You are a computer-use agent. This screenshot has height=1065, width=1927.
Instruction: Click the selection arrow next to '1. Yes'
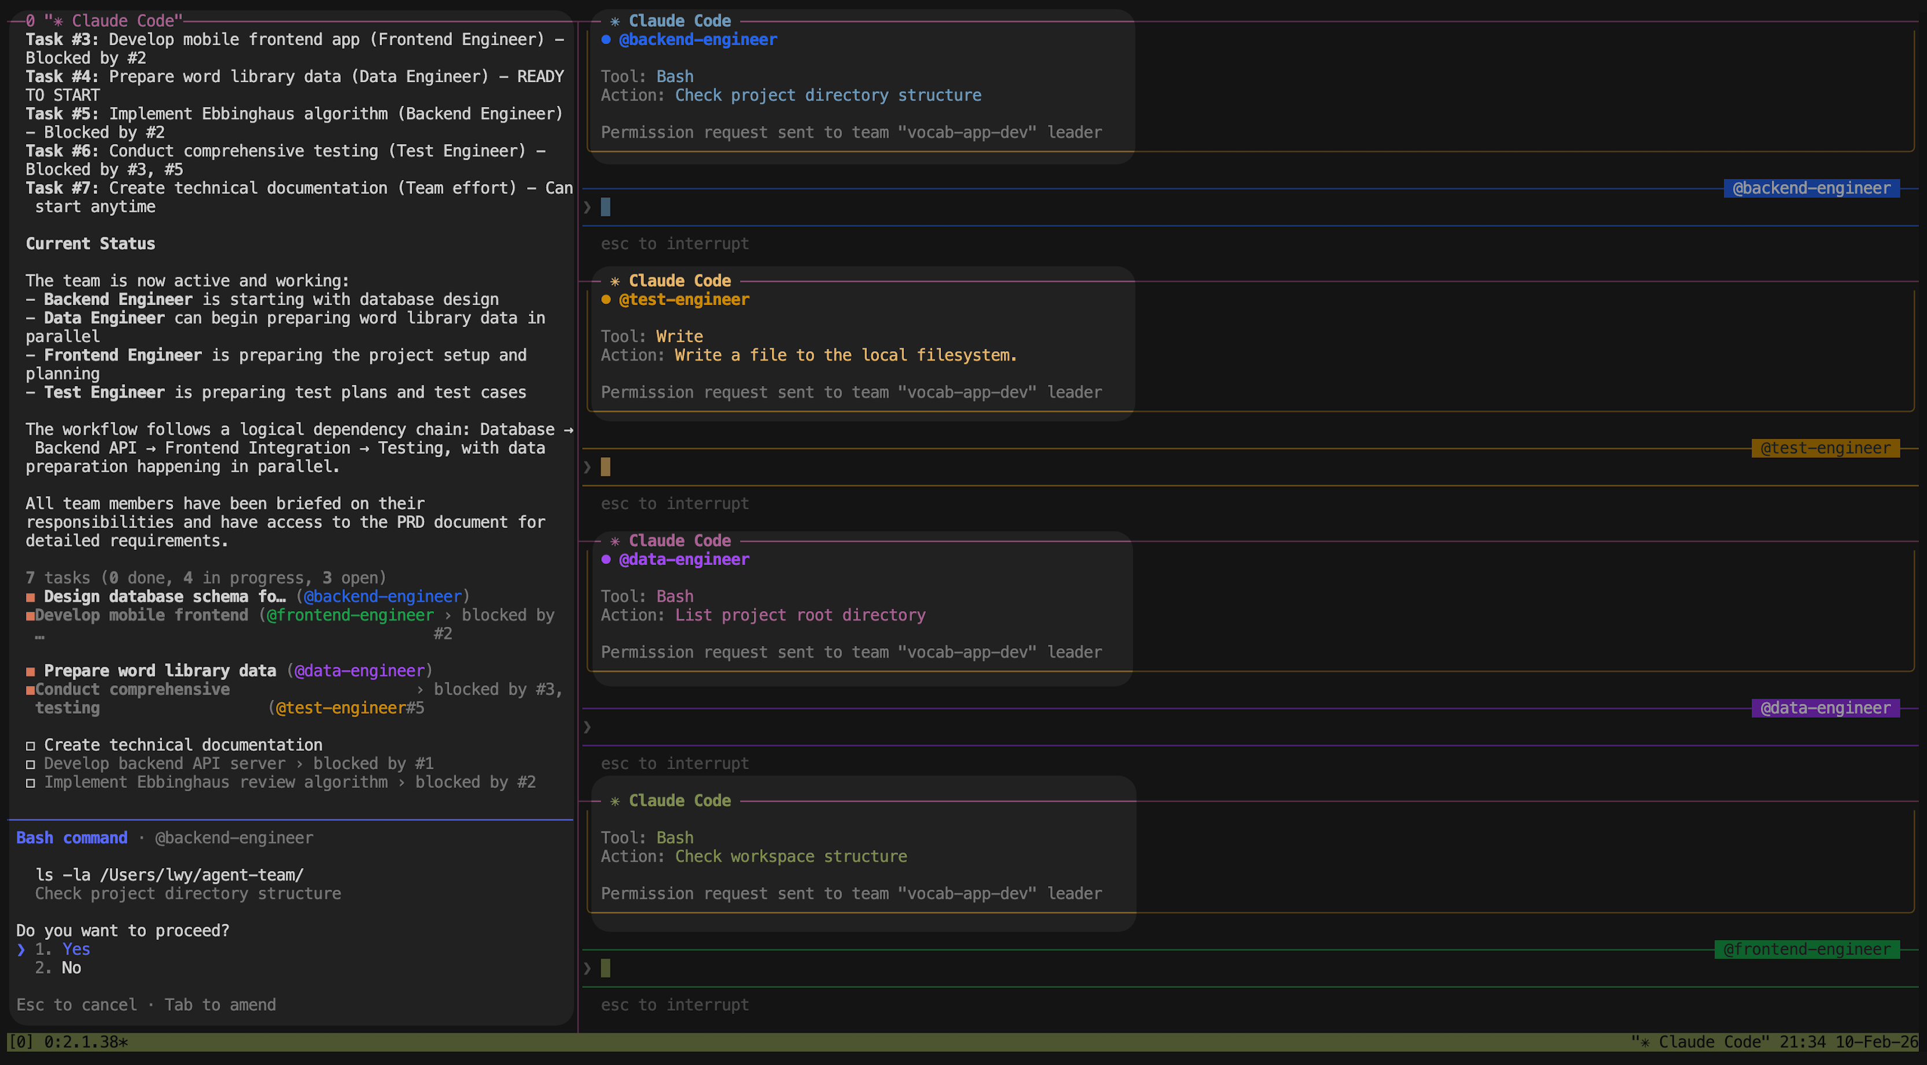21,949
